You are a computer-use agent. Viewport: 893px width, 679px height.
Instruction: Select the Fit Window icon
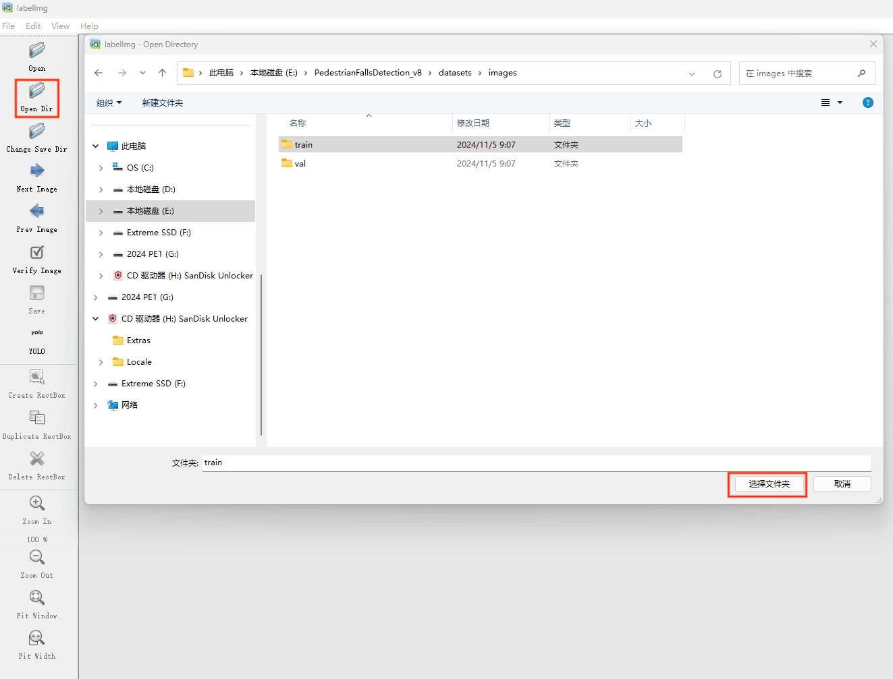[x=37, y=598]
